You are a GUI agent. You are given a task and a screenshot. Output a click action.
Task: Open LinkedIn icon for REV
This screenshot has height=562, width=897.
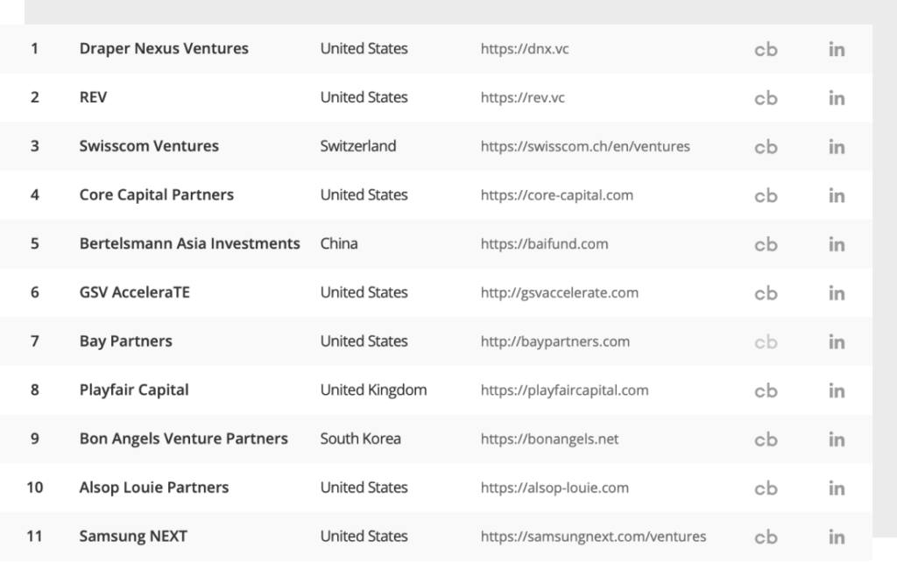tap(837, 98)
